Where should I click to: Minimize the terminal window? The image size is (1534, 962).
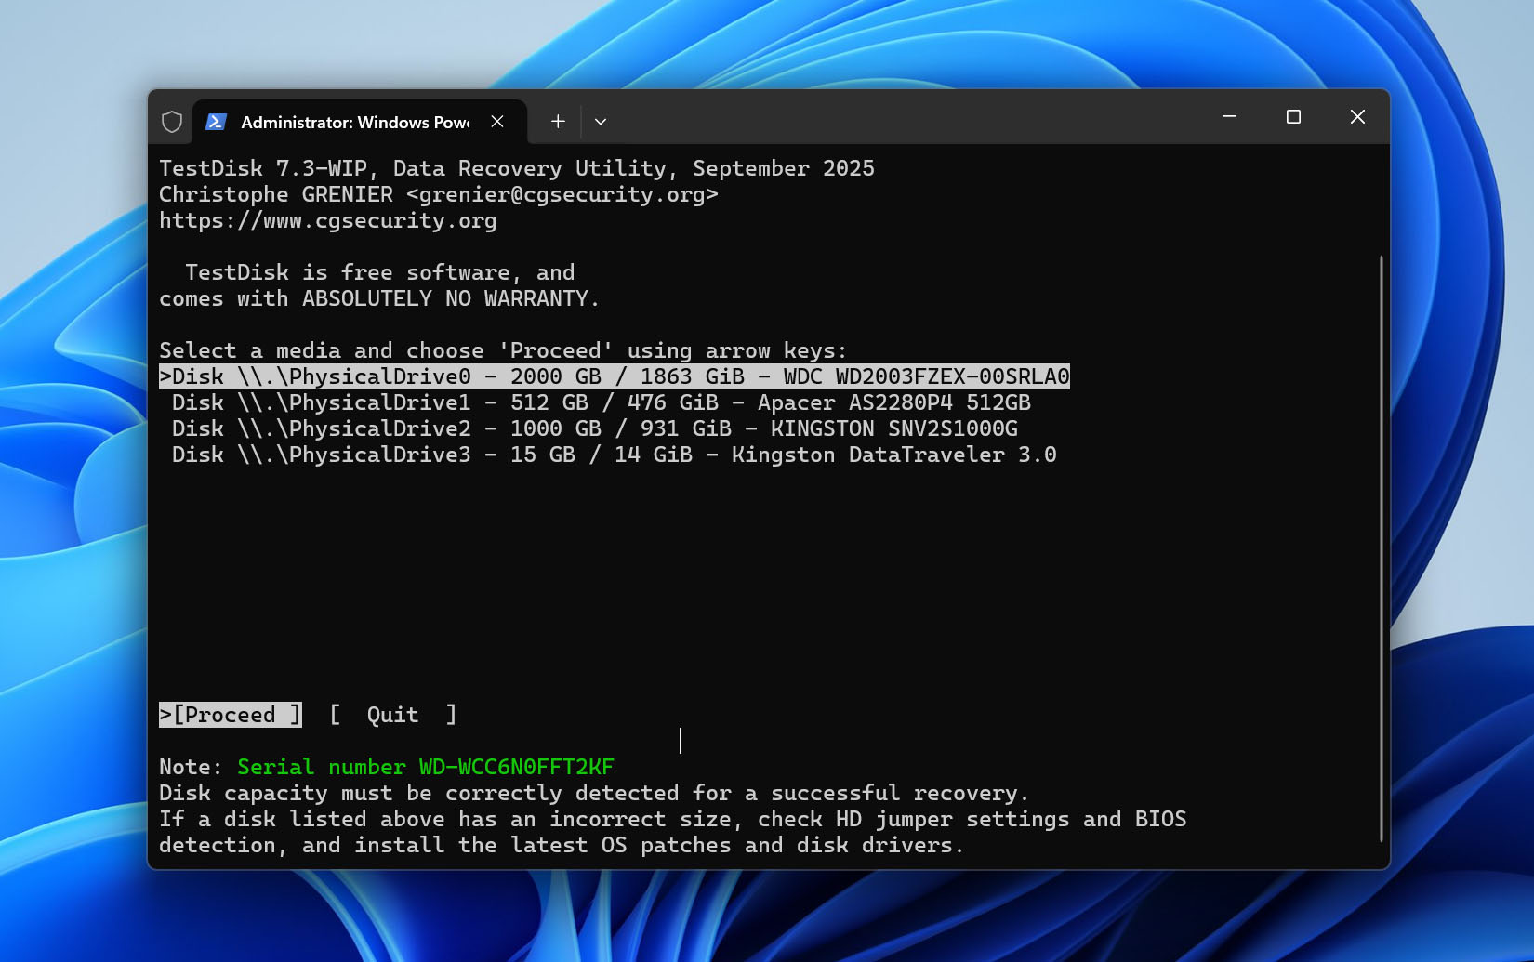pyautogui.click(x=1229, y=117)
